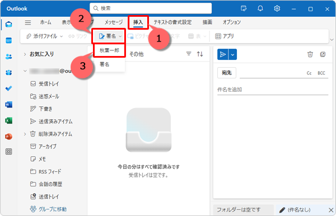Open My Day from the title bar
336x216 pixels.
pyautogui.click(x=244, y=8)
